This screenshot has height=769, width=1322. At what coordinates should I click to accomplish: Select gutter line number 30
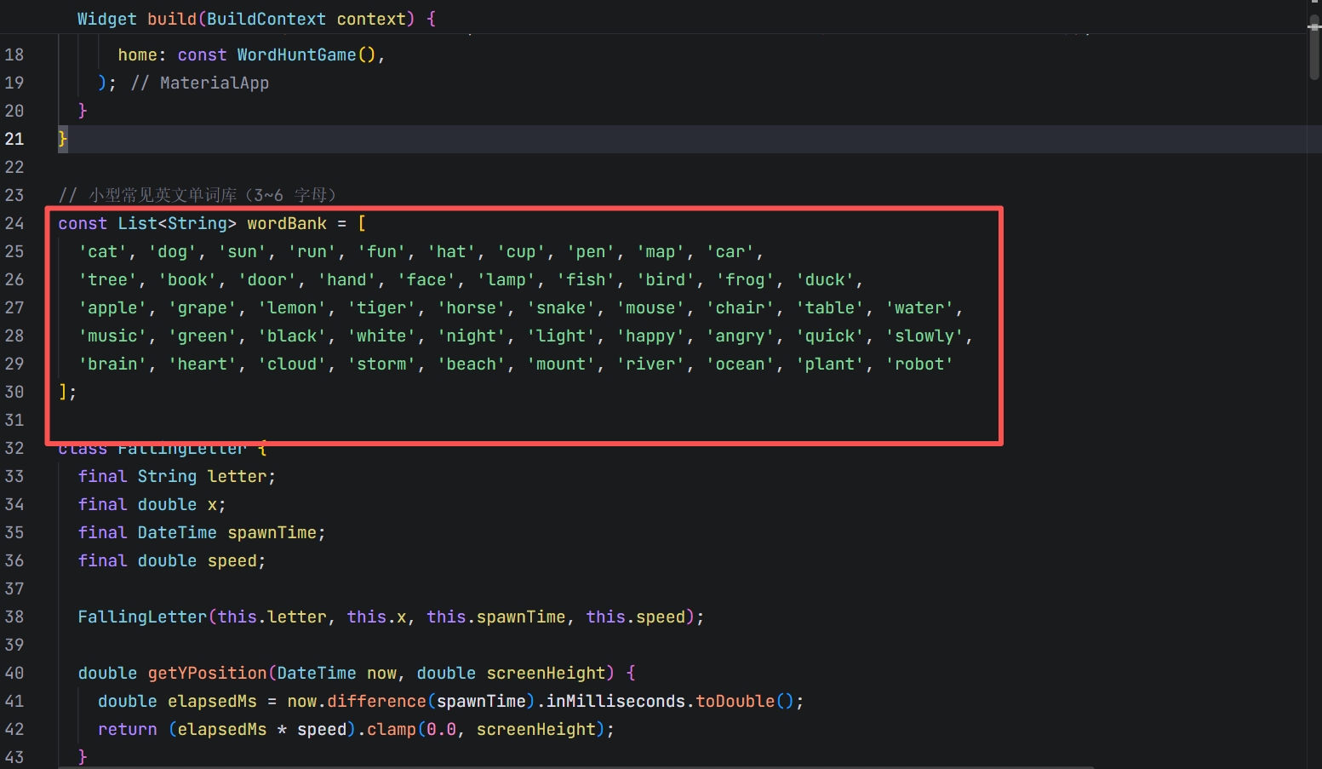point(14,392)
